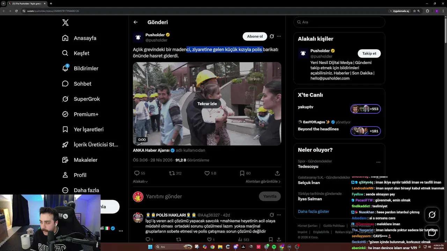Go to Anasayfa in the sidebar

coord(79,38)
